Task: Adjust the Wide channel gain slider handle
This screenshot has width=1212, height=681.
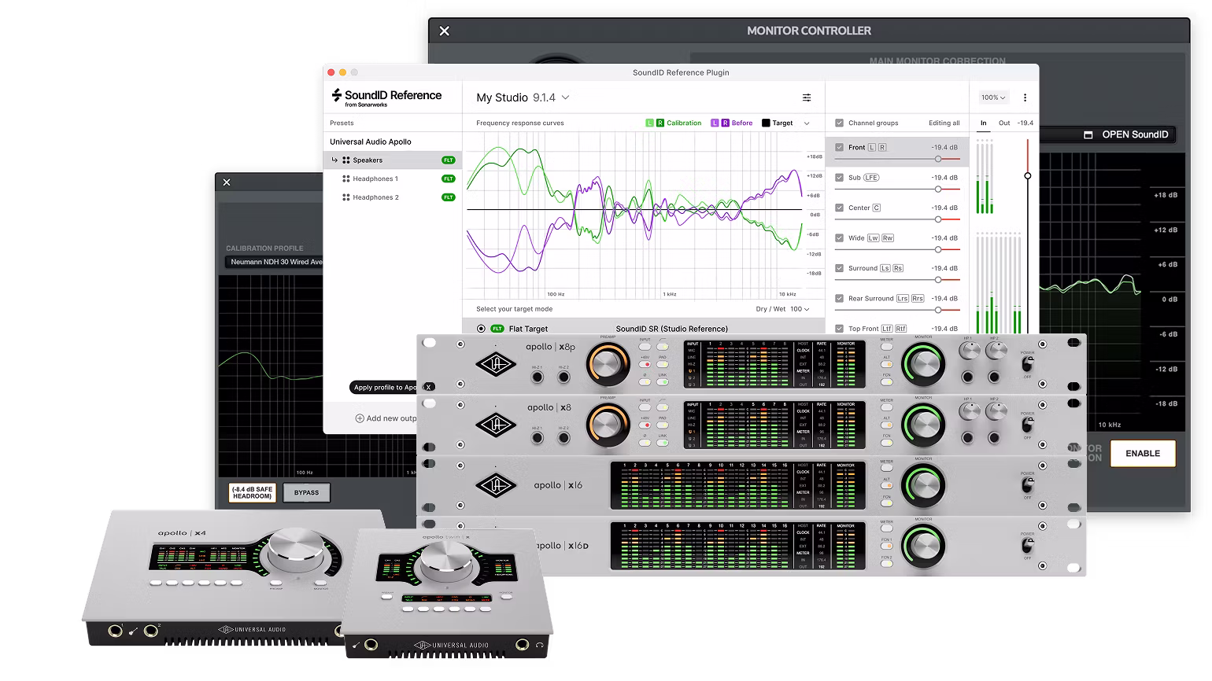Action: [x=938, y=249]
